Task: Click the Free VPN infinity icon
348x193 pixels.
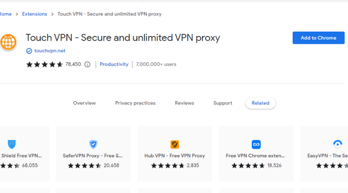Action: click(256, 144)
